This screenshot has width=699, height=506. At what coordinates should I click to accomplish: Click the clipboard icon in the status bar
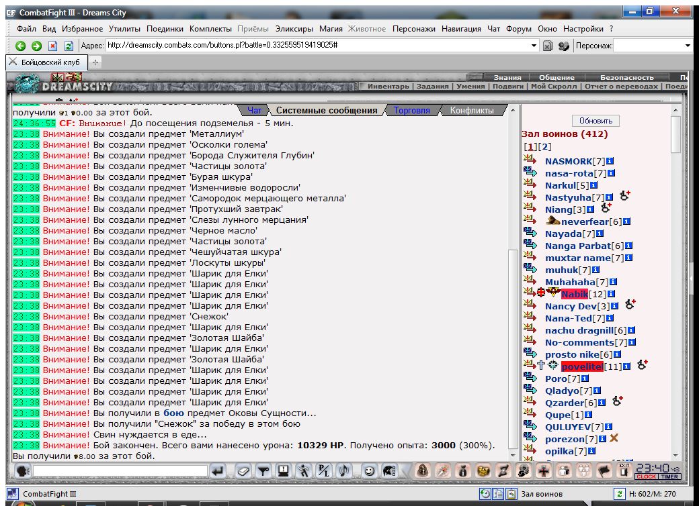point(511,493)
